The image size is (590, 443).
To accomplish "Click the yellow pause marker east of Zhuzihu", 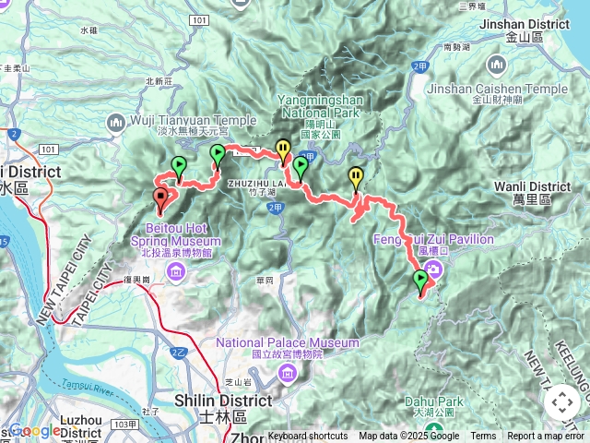I will pyautogui.click(x=356, y=181).
